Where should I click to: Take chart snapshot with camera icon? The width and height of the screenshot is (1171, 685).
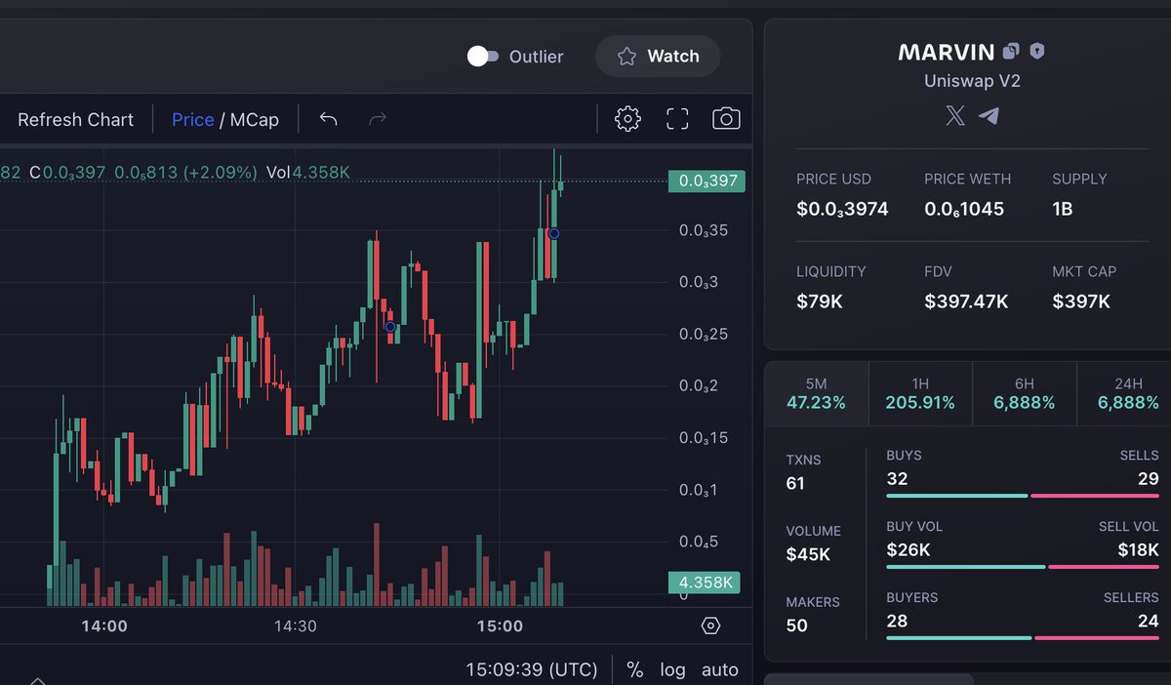coord(726,119)
